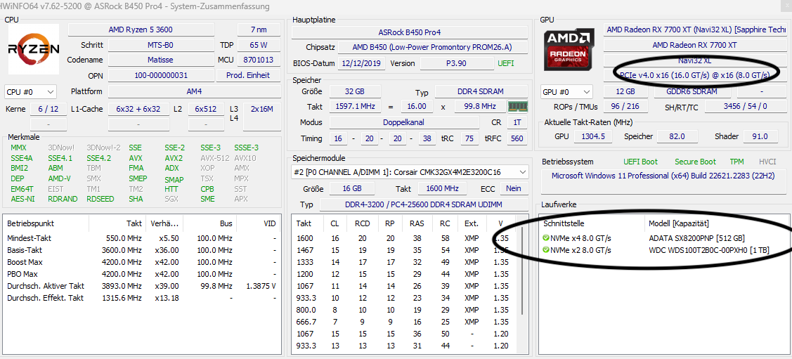Viewport: 792px width, 359px height.
Task: Click the AM4 platform field
Action: coord(195,92)
